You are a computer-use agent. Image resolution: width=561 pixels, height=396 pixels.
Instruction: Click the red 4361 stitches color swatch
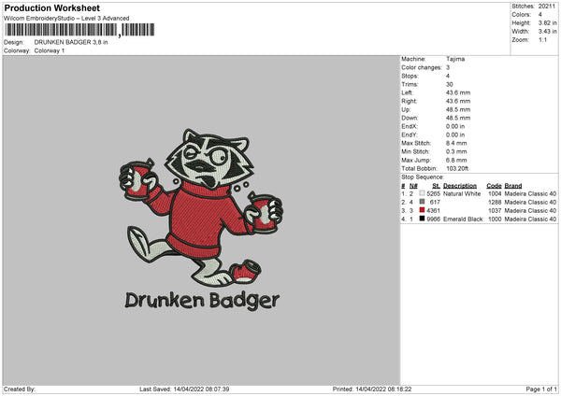pos(422,210)
